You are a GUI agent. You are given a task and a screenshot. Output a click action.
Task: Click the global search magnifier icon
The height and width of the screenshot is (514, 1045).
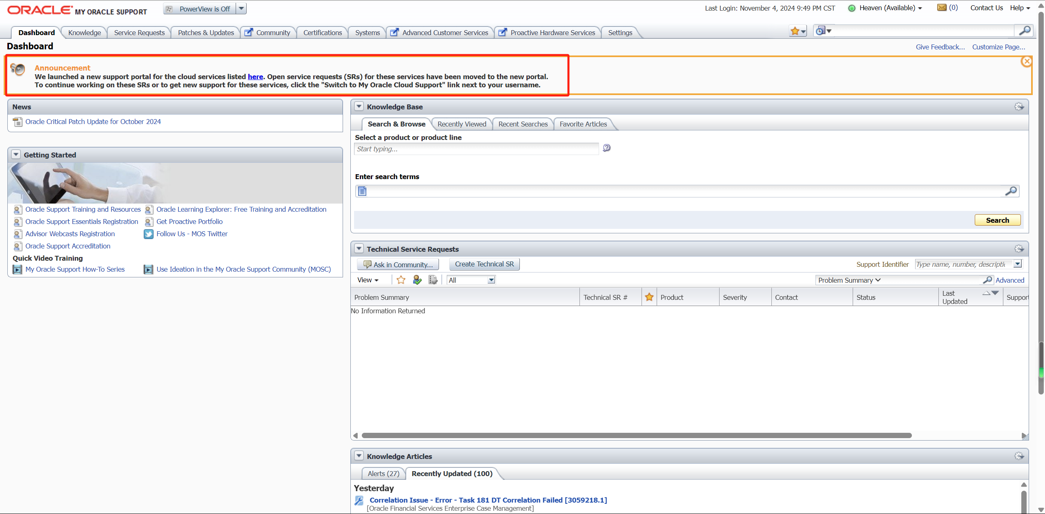click(1024, 31)
